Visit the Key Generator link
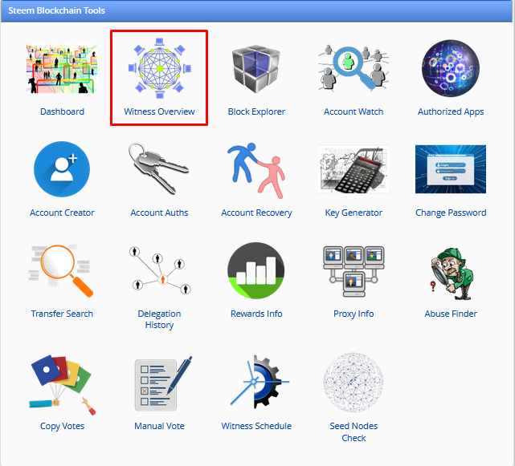515x466 pixels. [354, 213]
